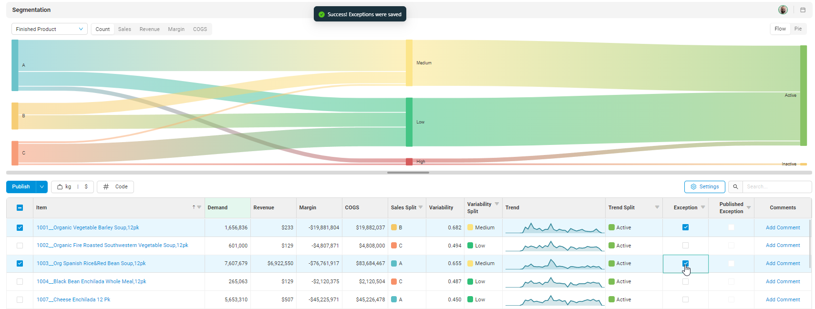Check Exception for Black Bean Enchilada
This screenshot has height=309, width=815.
[x=685, y=281]
